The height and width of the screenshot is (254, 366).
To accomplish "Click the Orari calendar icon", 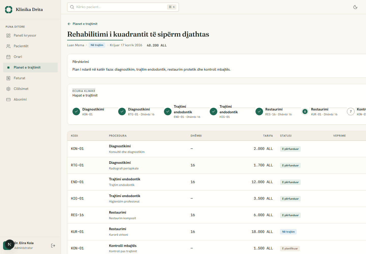I will (x=8, y=57).
